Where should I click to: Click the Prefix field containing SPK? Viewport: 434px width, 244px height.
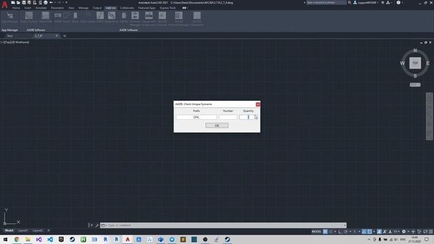click(x=196, y=117)
